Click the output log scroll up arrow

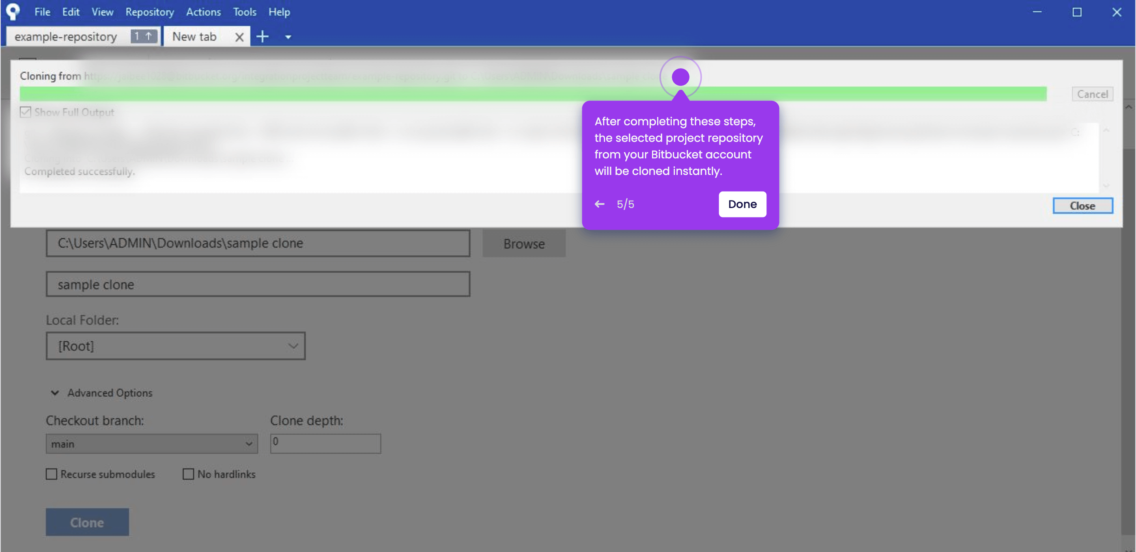tap(1106, 130)
